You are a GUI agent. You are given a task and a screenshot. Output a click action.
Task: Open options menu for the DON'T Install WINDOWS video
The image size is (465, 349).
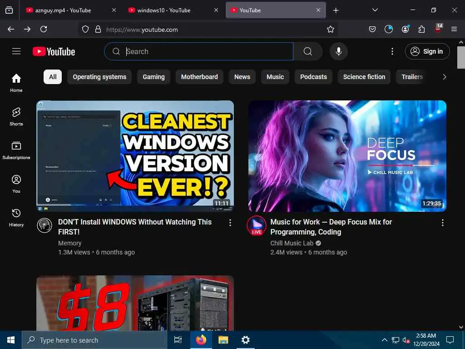pyautogui.click(x=230, y=223)
